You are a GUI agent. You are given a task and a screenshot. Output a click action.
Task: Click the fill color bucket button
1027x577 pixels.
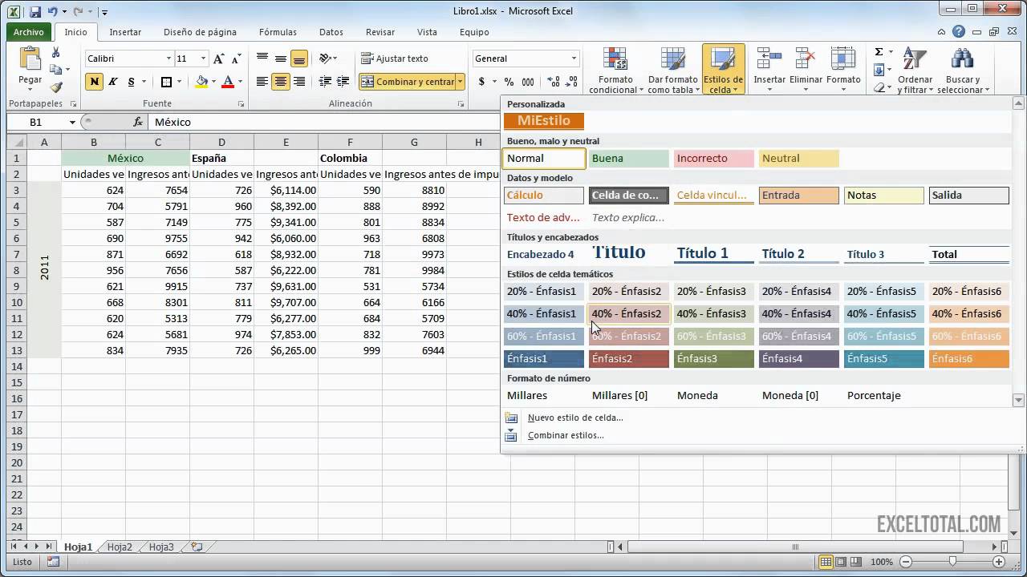tap(201, 82)
